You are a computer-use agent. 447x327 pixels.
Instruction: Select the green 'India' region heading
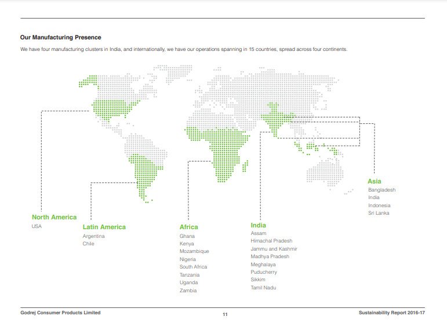(258, 225)
